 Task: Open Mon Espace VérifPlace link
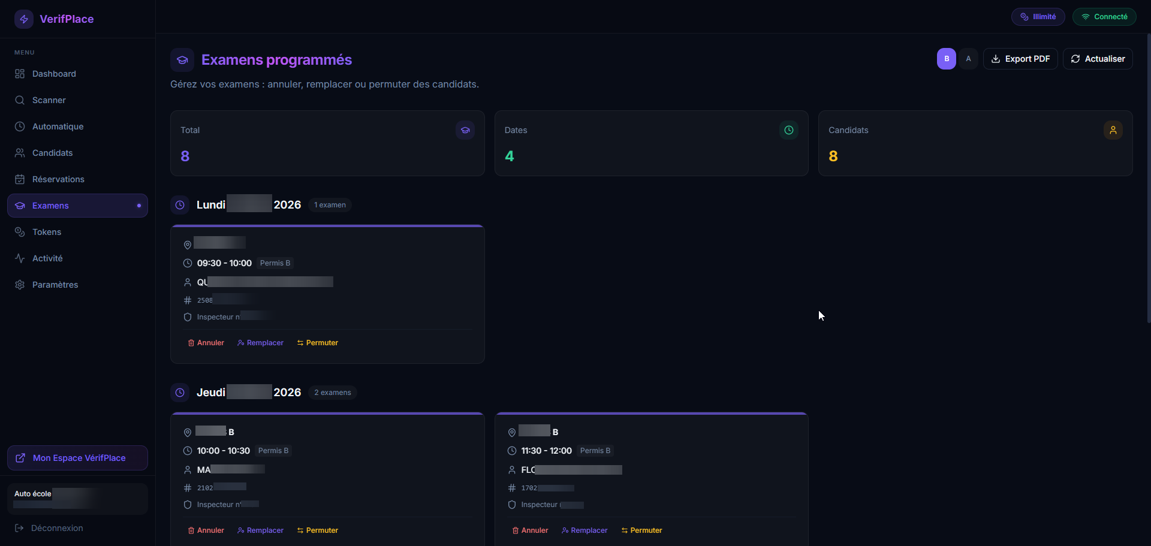click(78, 458)
